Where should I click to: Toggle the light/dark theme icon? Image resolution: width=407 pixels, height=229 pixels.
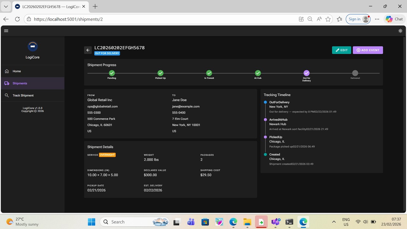click(400, 31)
